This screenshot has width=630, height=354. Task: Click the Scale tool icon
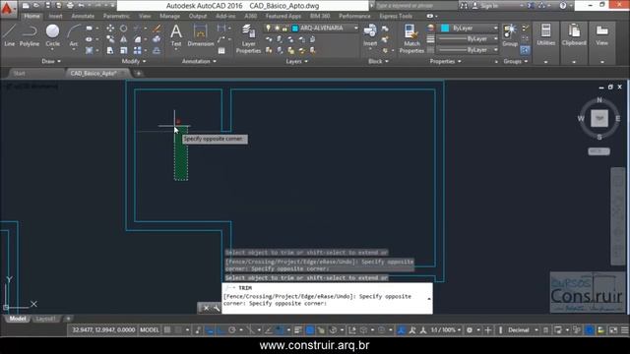tap(124, 50)
